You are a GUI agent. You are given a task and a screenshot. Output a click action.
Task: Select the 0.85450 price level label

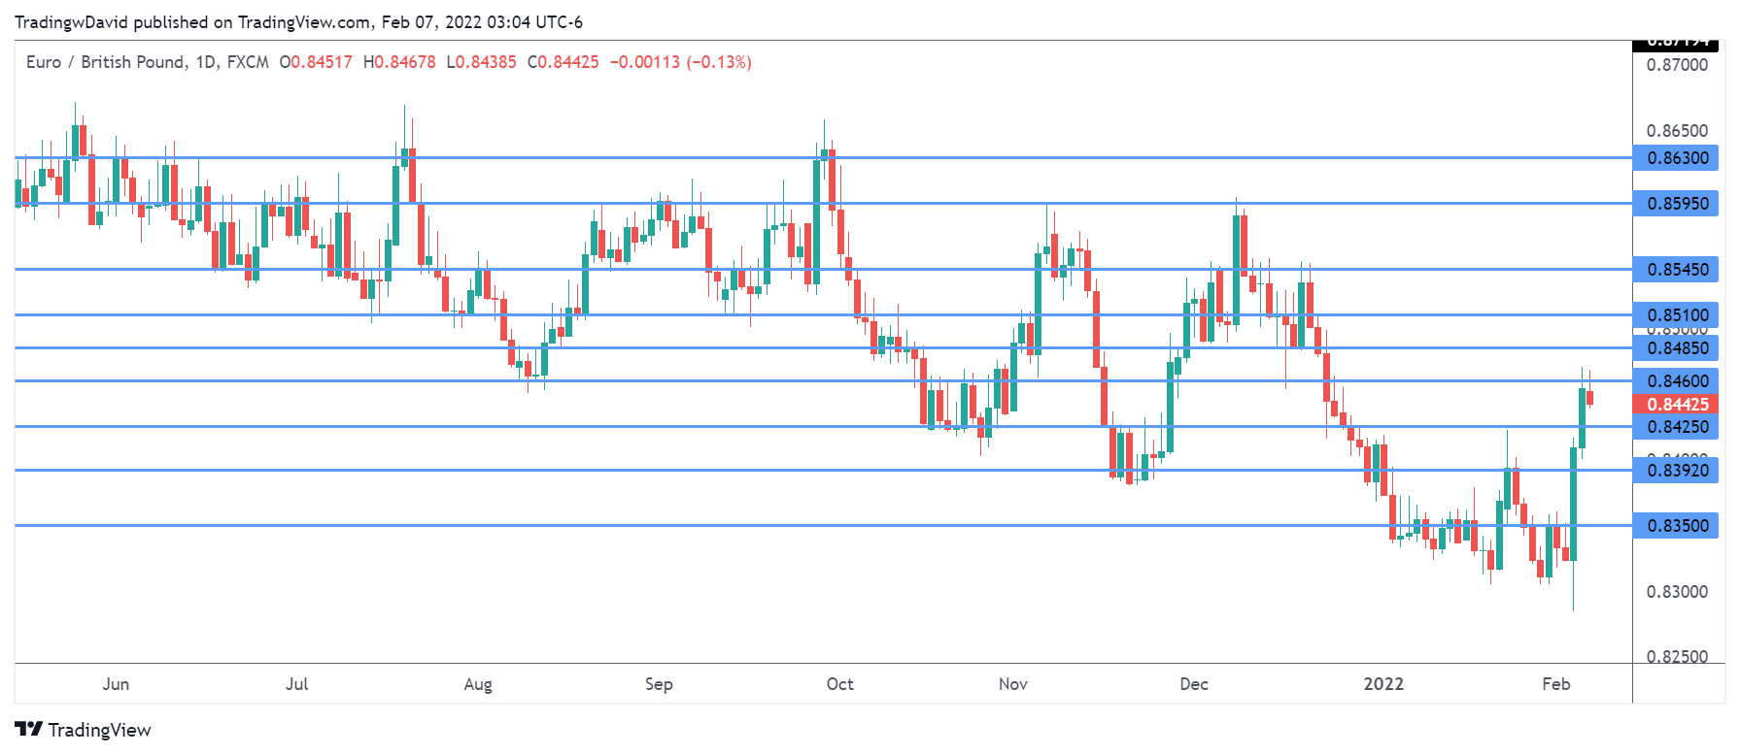[1676, 270]
